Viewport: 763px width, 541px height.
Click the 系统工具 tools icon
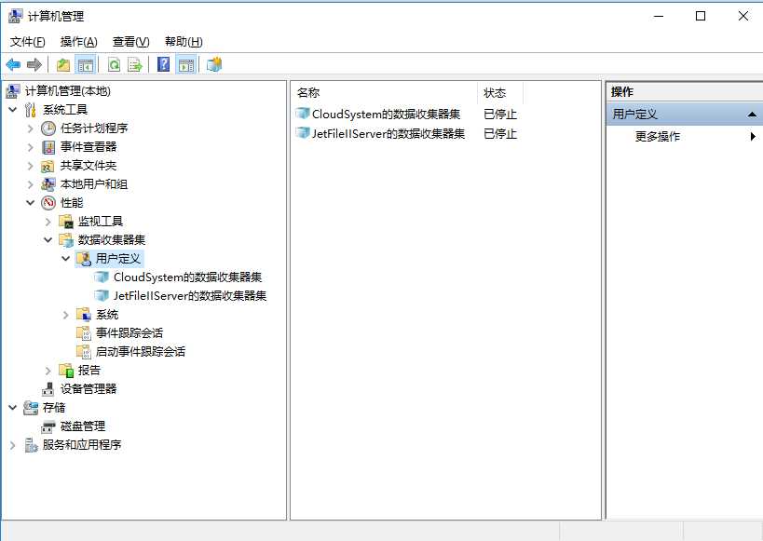(x=30, y=110)
